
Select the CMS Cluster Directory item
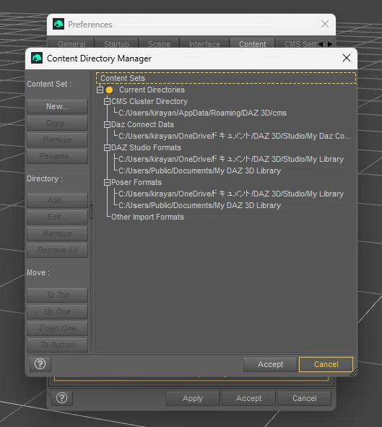point(149,101)
